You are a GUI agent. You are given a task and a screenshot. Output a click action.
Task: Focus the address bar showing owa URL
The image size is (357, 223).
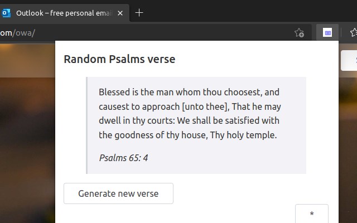point(139,33)
